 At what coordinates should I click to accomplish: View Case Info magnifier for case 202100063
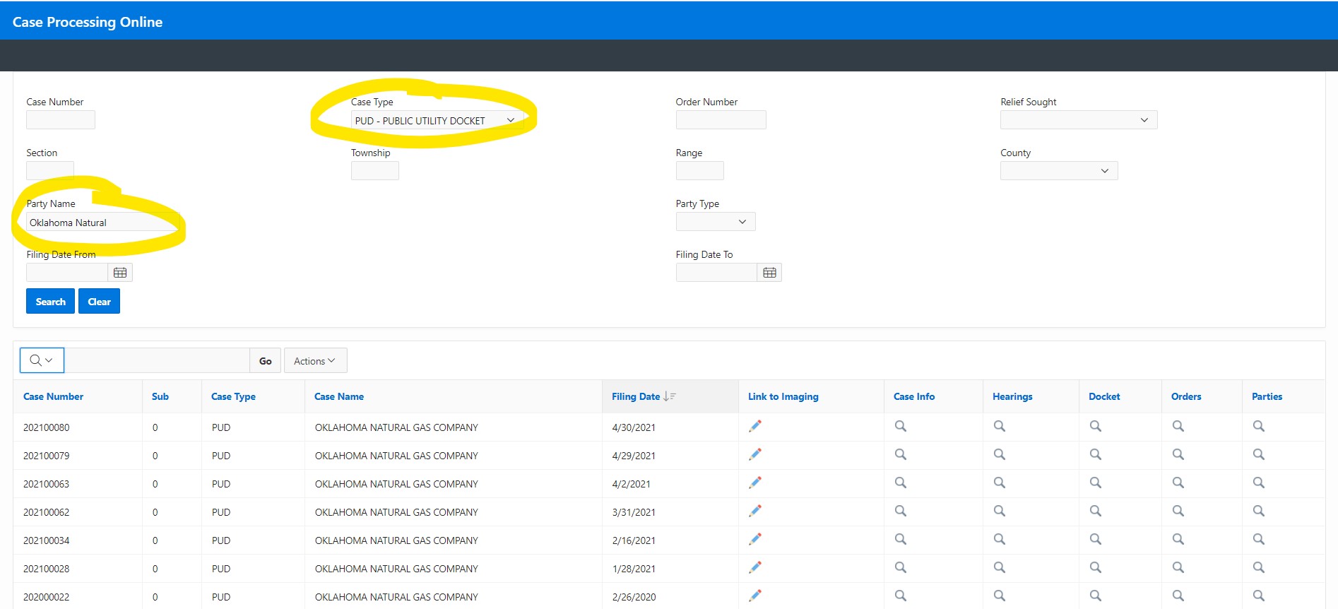pyautogui.click(x=901, y=483)
